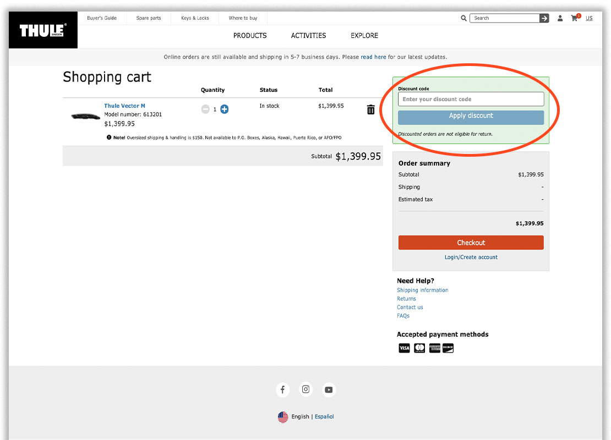Screen dimensions: 611x440
Task: Decrease item quantity with minus button
Action: [205, 109]
